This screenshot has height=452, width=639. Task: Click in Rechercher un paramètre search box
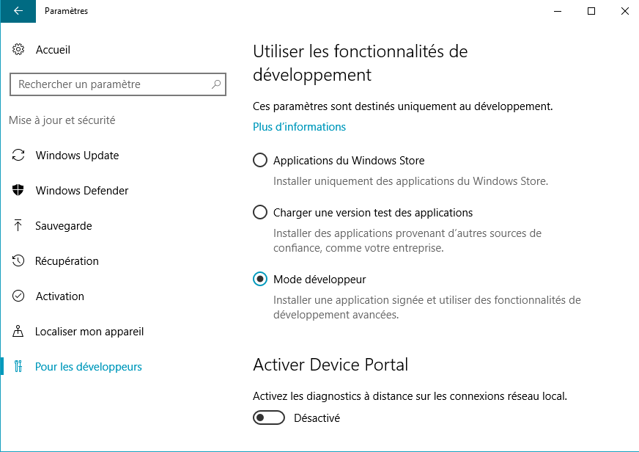(x=118, y=84)
